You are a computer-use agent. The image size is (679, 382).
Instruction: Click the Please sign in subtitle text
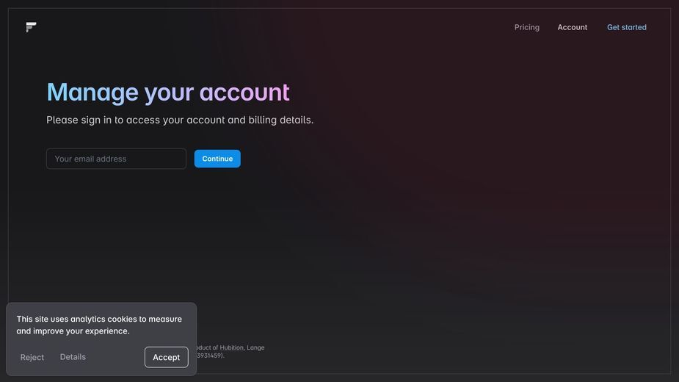pos(180,120)
